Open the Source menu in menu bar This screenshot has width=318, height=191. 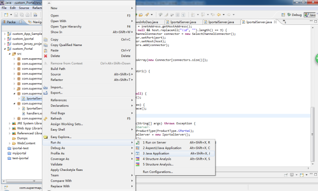(24, 8)
